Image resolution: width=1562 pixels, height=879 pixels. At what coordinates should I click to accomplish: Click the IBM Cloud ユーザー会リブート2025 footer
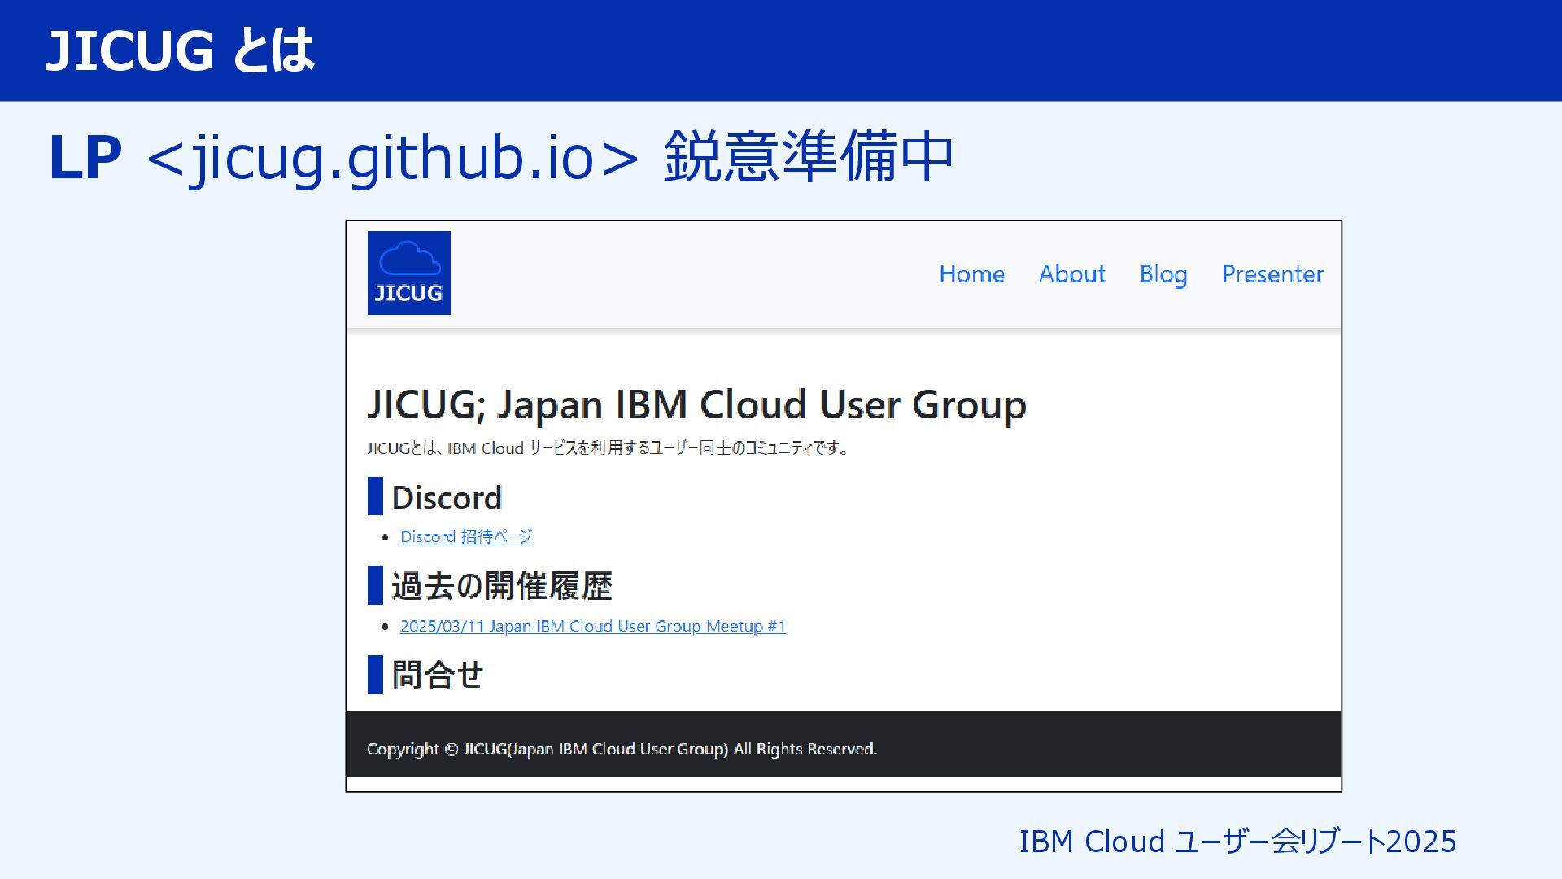tap(1237, 841)
